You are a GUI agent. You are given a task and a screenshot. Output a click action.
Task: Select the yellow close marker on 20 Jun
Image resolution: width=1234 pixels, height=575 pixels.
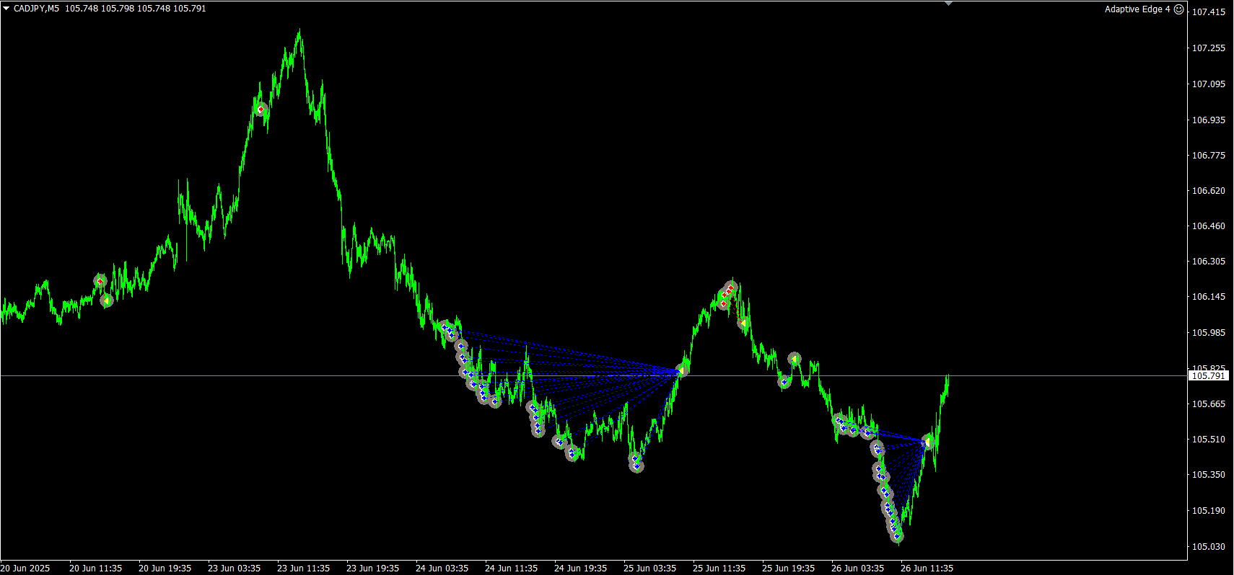[x=107, y=300]
